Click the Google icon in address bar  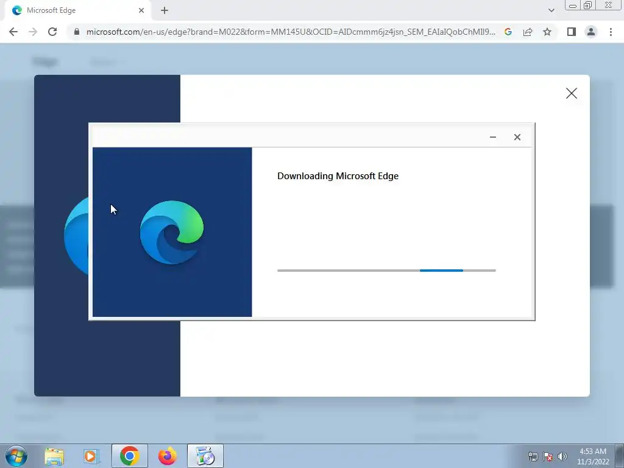tap(508, 32)
